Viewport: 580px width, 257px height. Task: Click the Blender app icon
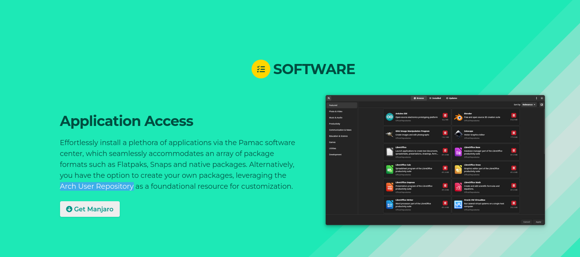(458, 117)
